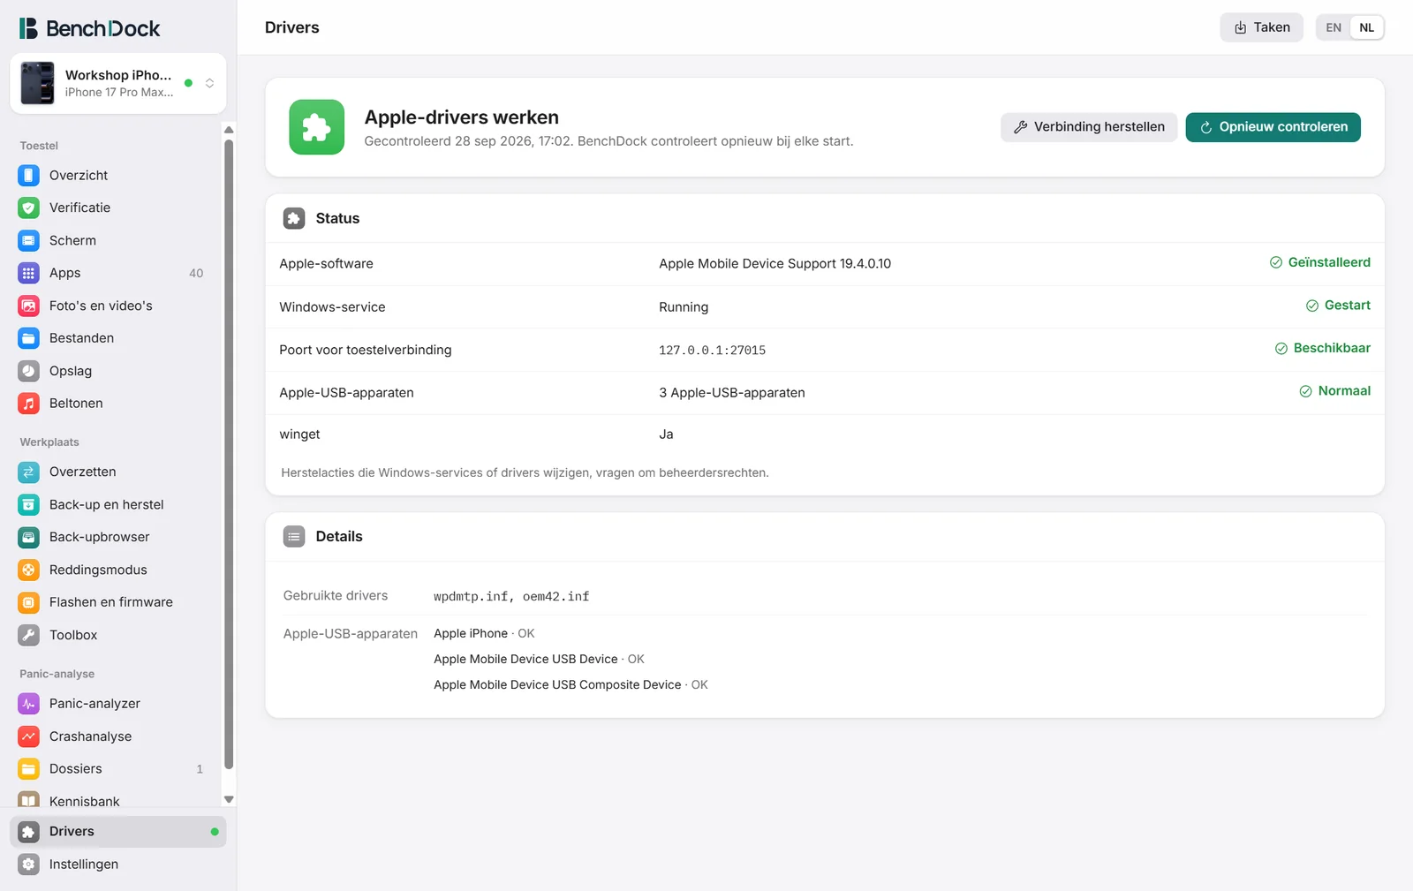Switch language to NL

click(x=1366, y=27)
